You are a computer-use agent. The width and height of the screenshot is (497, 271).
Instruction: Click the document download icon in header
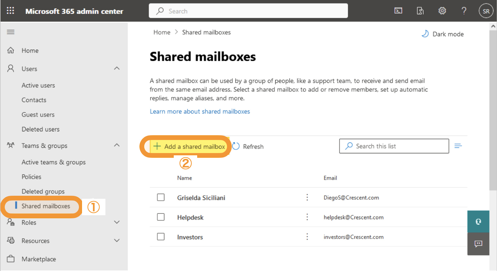[x=420, y=11]
